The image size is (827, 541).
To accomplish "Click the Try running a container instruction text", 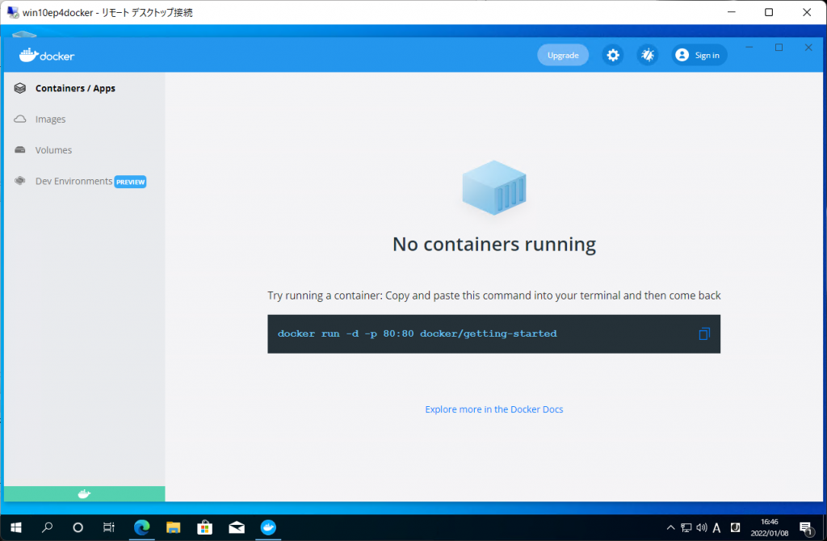I will point(493,296).
